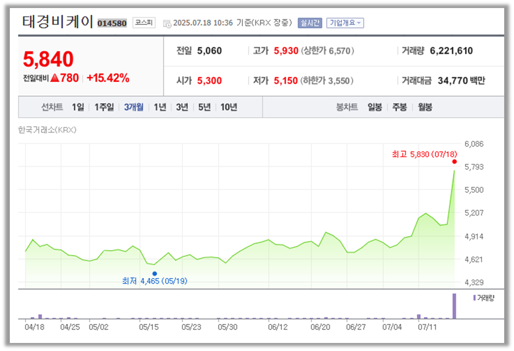The image size is (514, 351).
Task: Click the 5,500 price axis label
Action: 474,190
